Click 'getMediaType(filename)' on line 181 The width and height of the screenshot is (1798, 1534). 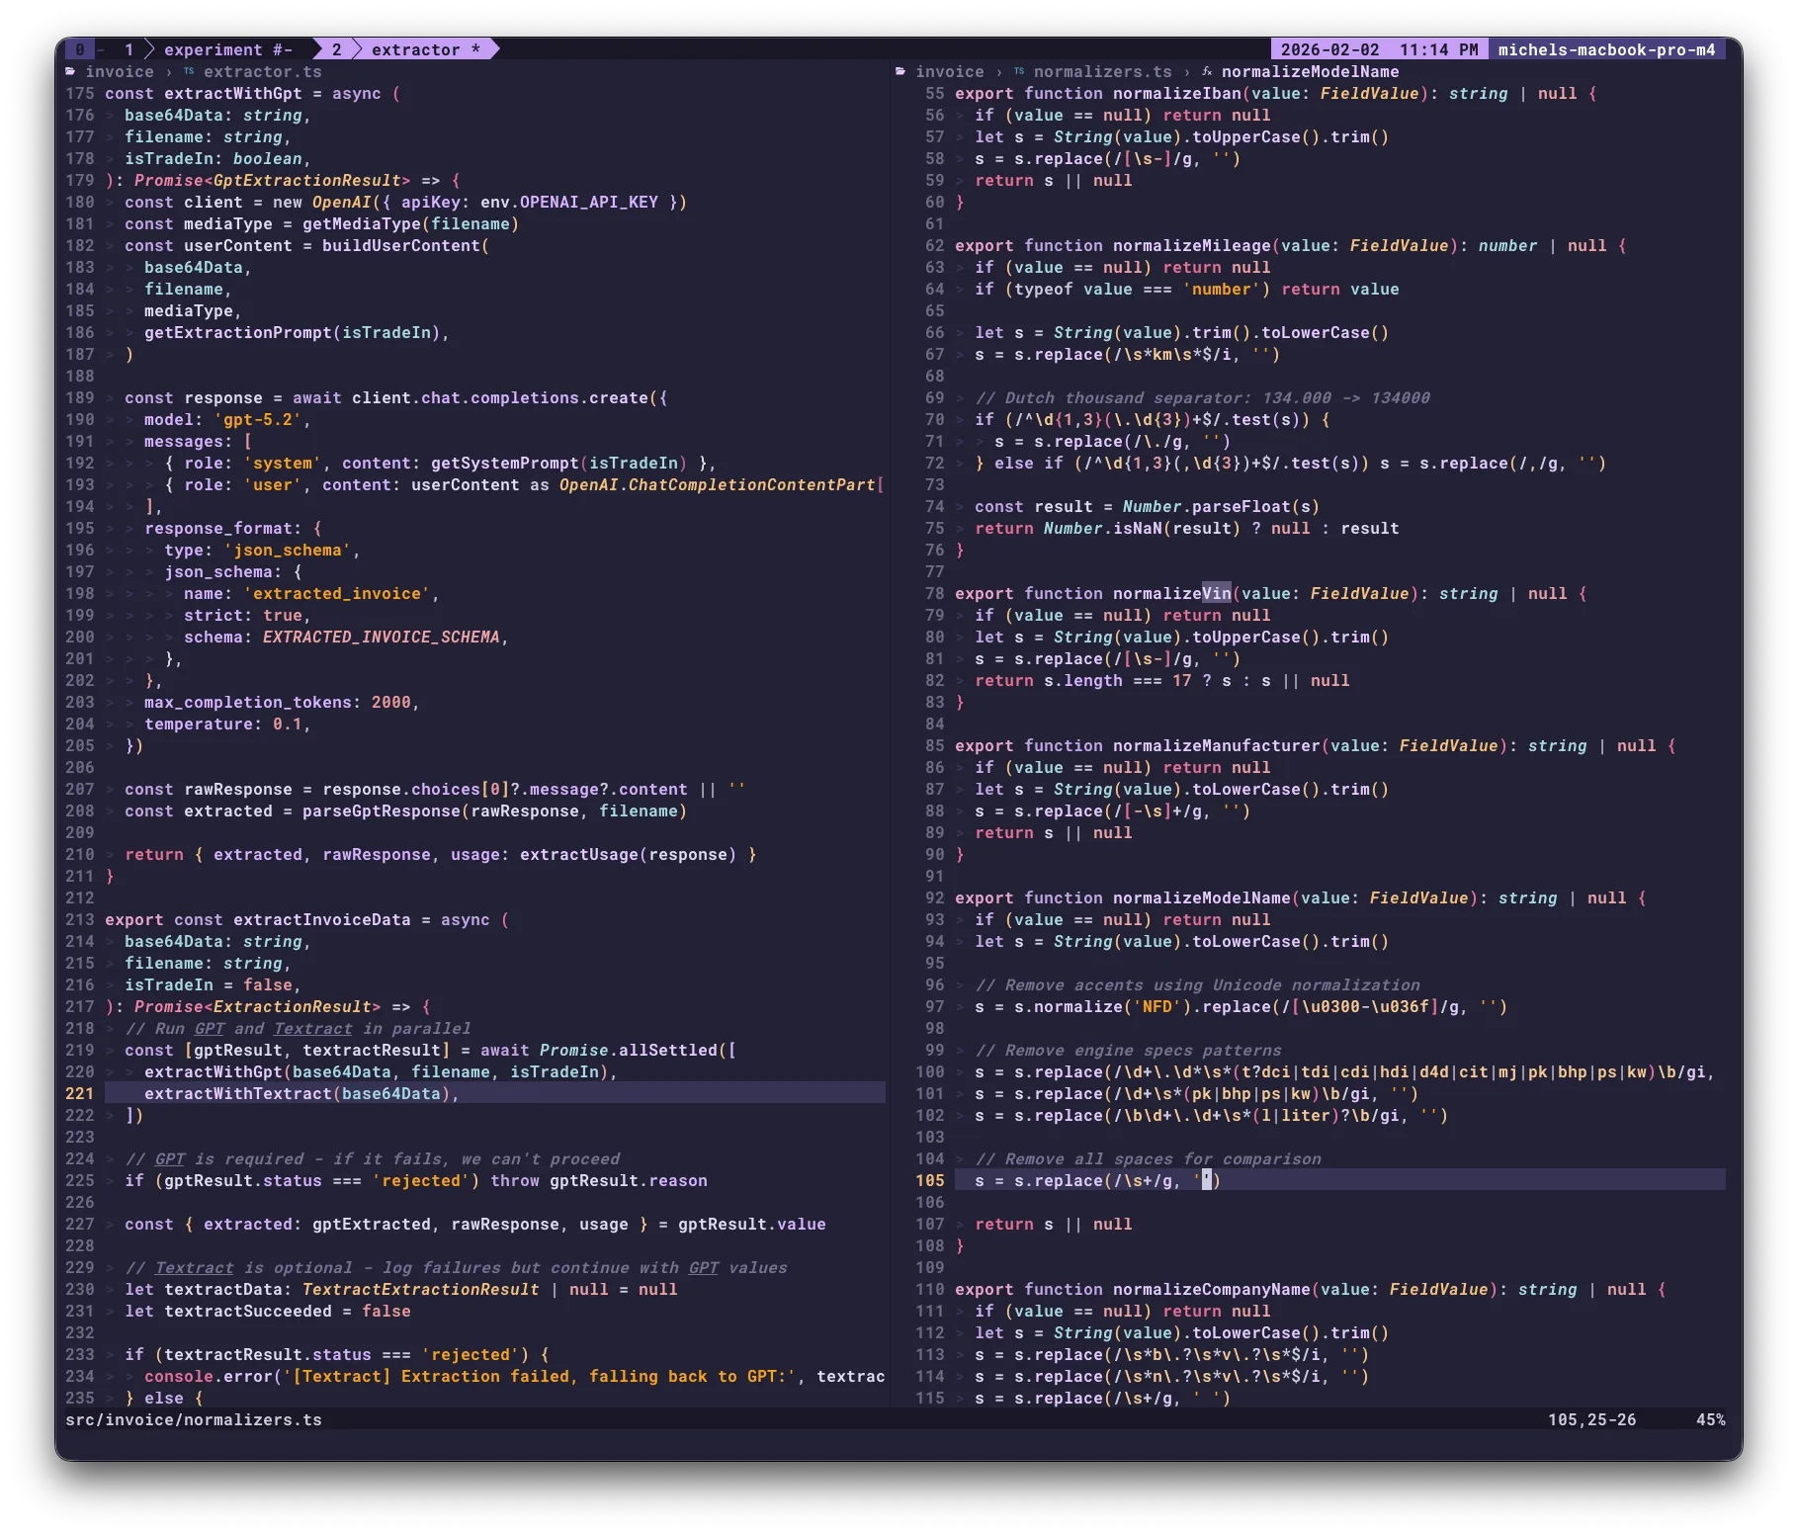[411, 223]
